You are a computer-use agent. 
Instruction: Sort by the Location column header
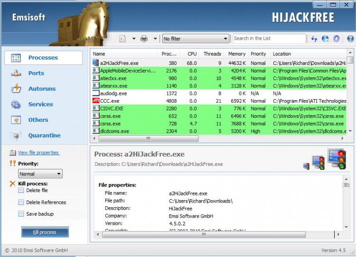click(309, 54)
